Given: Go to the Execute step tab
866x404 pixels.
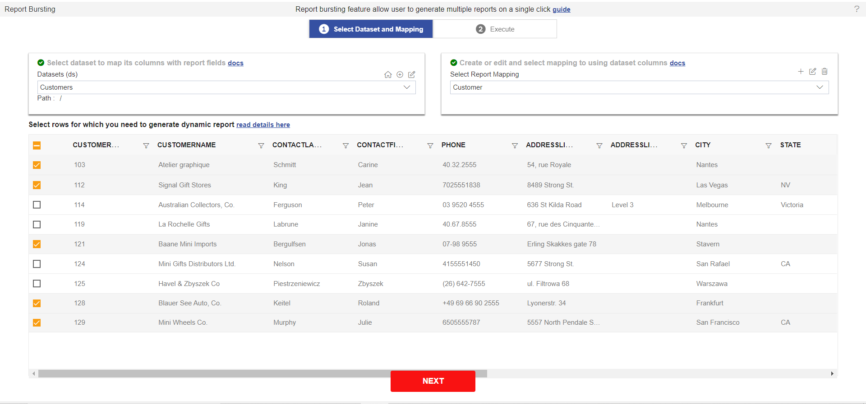Looking at the screenshot, I should click(495, 29).
